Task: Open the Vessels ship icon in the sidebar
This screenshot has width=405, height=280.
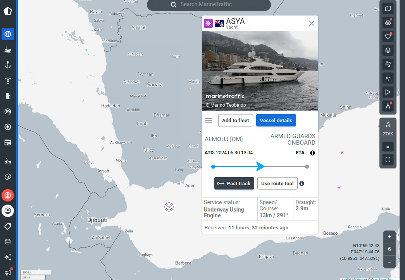Action: 8,50
